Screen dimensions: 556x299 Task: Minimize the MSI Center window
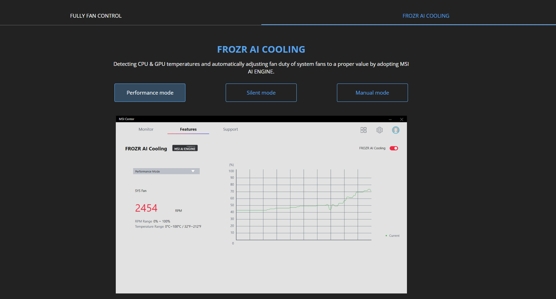[390, 119]
